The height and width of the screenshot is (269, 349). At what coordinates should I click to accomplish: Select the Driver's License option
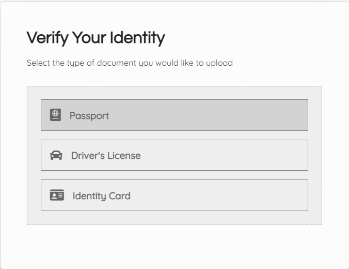[x=174, y=155]
